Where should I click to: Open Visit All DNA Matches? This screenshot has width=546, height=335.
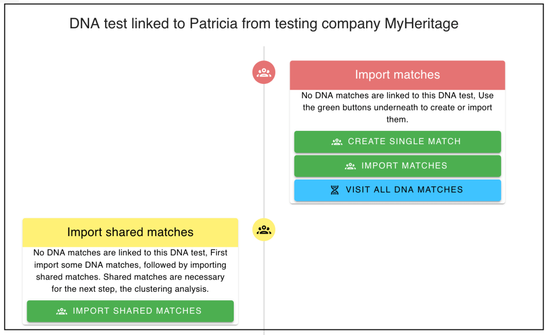[x=398, y=190]
